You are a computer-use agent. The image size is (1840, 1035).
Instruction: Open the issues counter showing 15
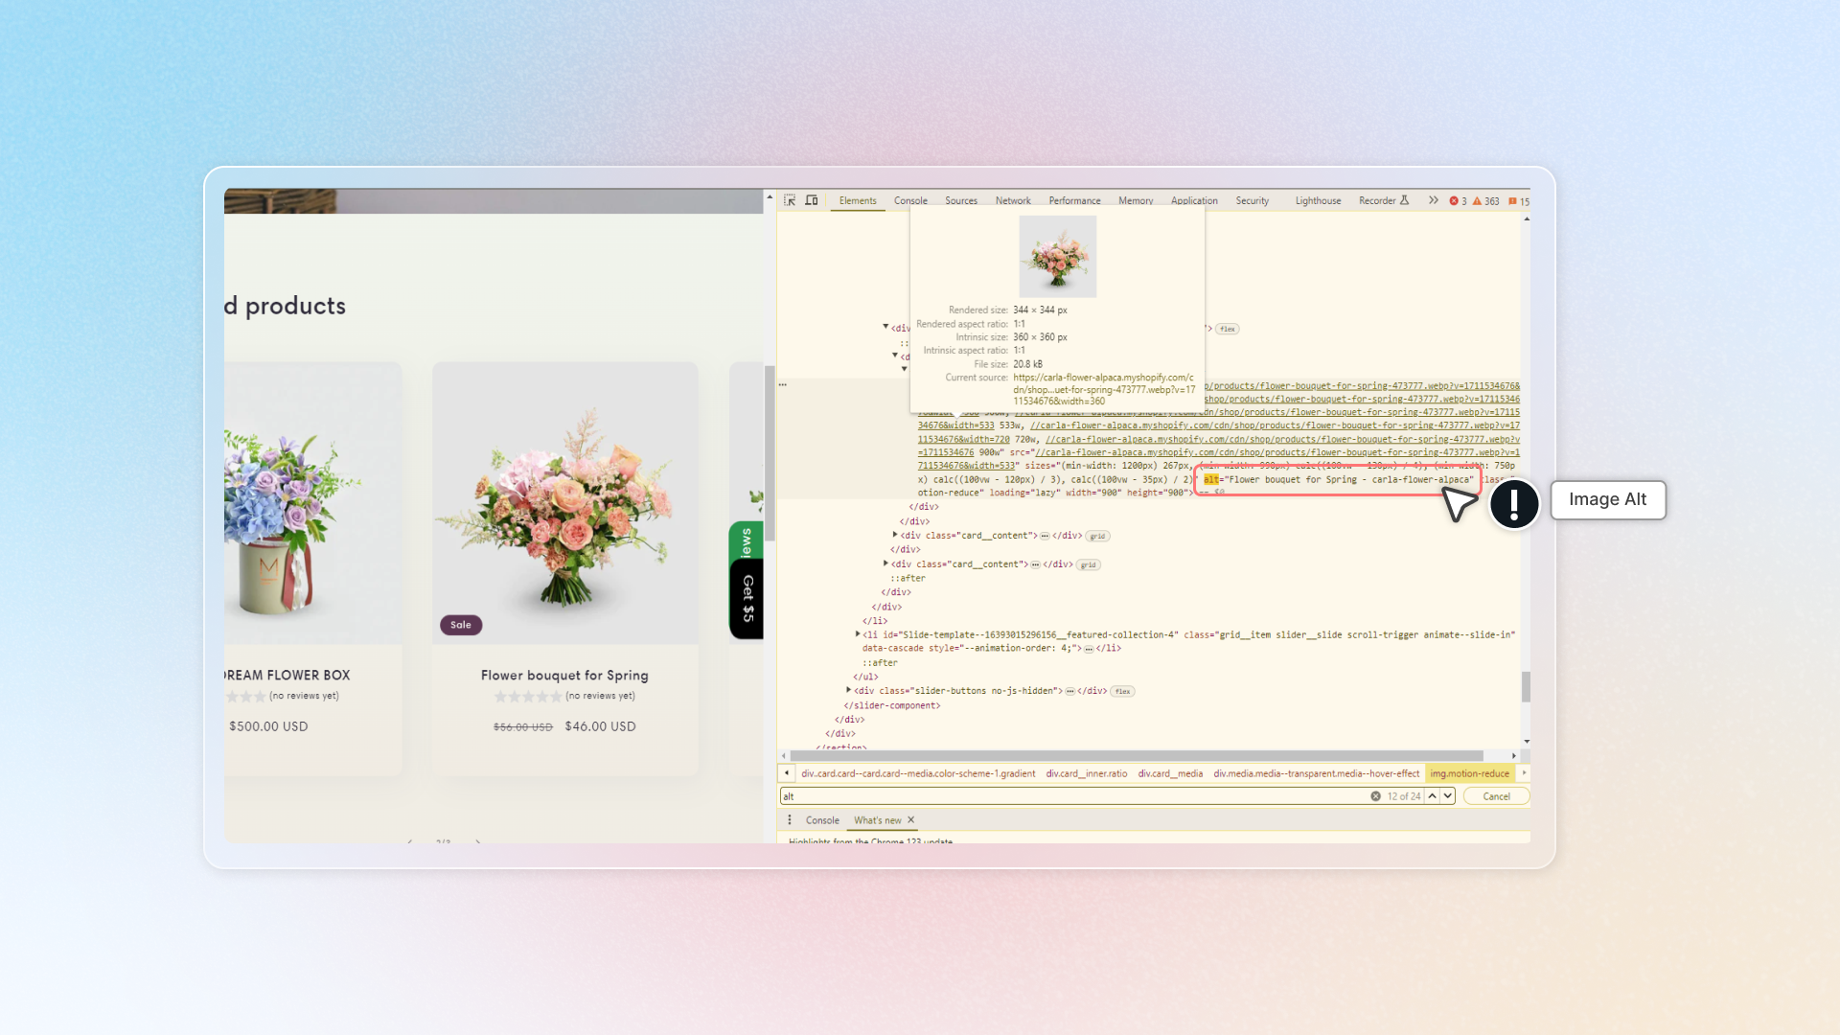coord(1519,201)
